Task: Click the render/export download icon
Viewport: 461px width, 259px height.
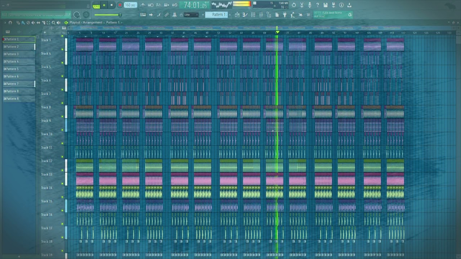Action: [349, 5]
